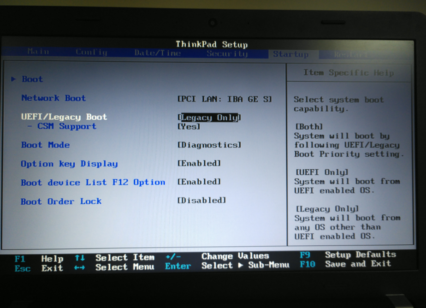Screen dimensions: 426x308
Task: Click the Esc Exit key hint
Action: pos(39,268)
